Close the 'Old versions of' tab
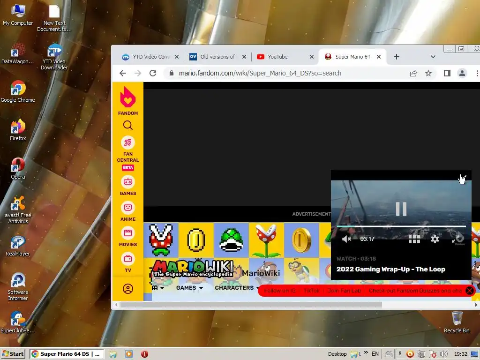The height and width of the screenshot is (360, 480). (x=244, y=57)
